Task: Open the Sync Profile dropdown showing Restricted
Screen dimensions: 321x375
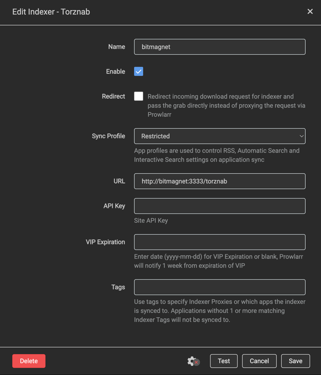Action: point(219,136)
